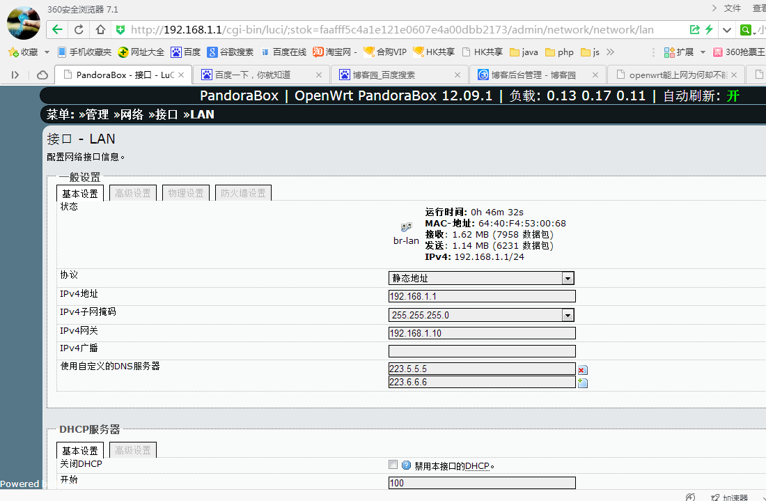The image size is (766, 501).
Task: Toggle the sidebar panel arrow icon
Action: pos(15,75)
